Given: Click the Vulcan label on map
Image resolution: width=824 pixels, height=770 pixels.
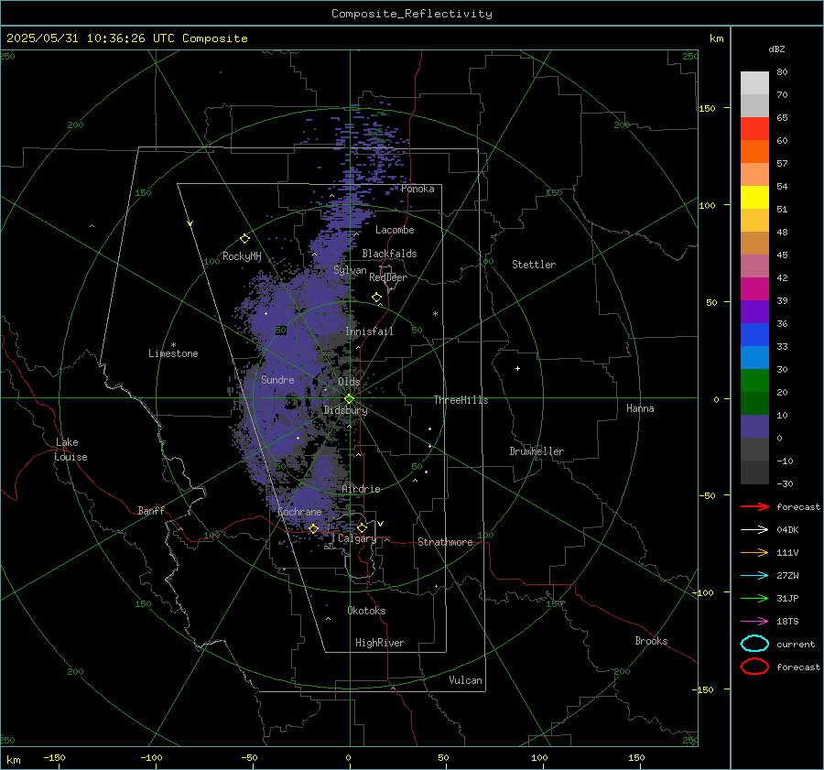Looking at the screenshot, I should point(465,680).
